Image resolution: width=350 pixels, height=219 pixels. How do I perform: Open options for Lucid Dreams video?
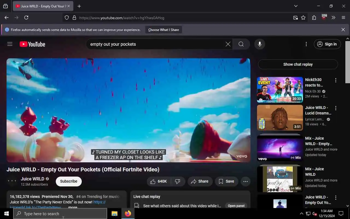(336, 108)
